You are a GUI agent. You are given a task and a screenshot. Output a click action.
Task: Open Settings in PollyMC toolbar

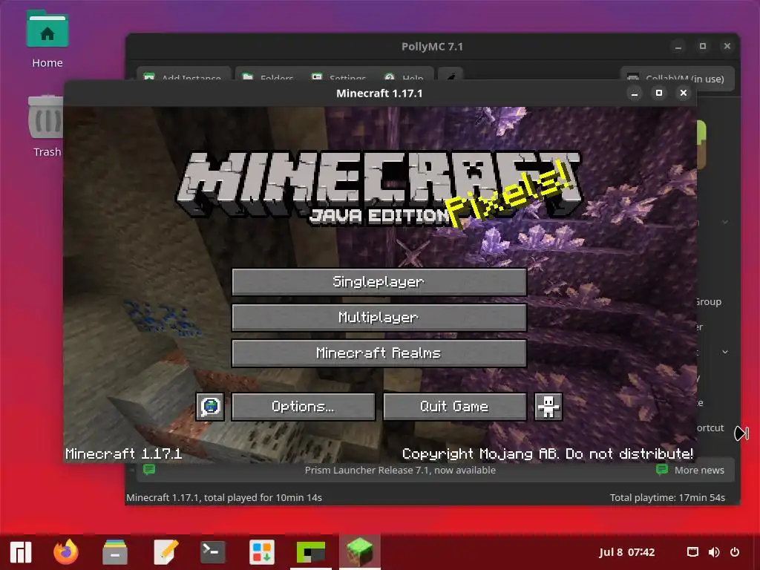click(x=338, y=77)
